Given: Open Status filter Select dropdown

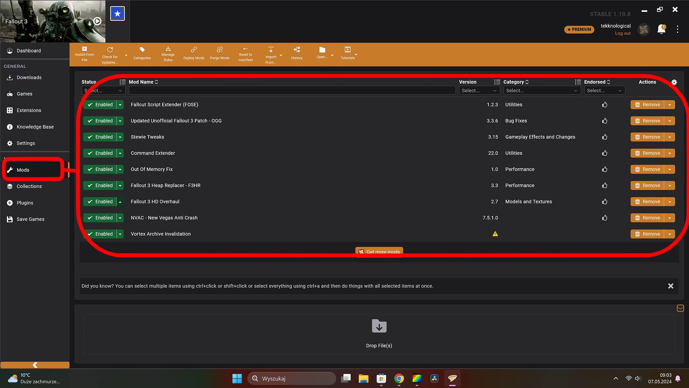Looking at the screenshot, I should pos(103,91).
